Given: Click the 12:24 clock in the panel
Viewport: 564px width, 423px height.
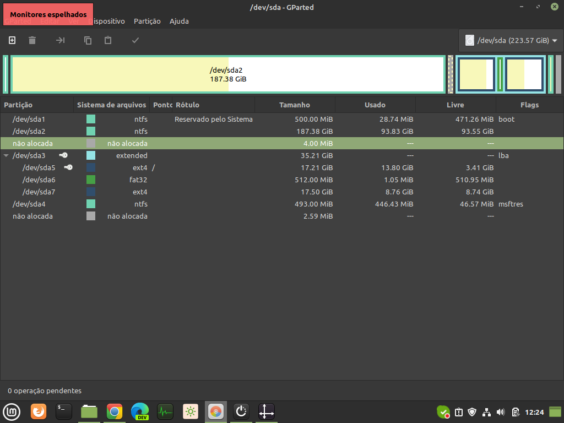Looking at the screenshot, I should pyautogui.click(x=534, y=412).
